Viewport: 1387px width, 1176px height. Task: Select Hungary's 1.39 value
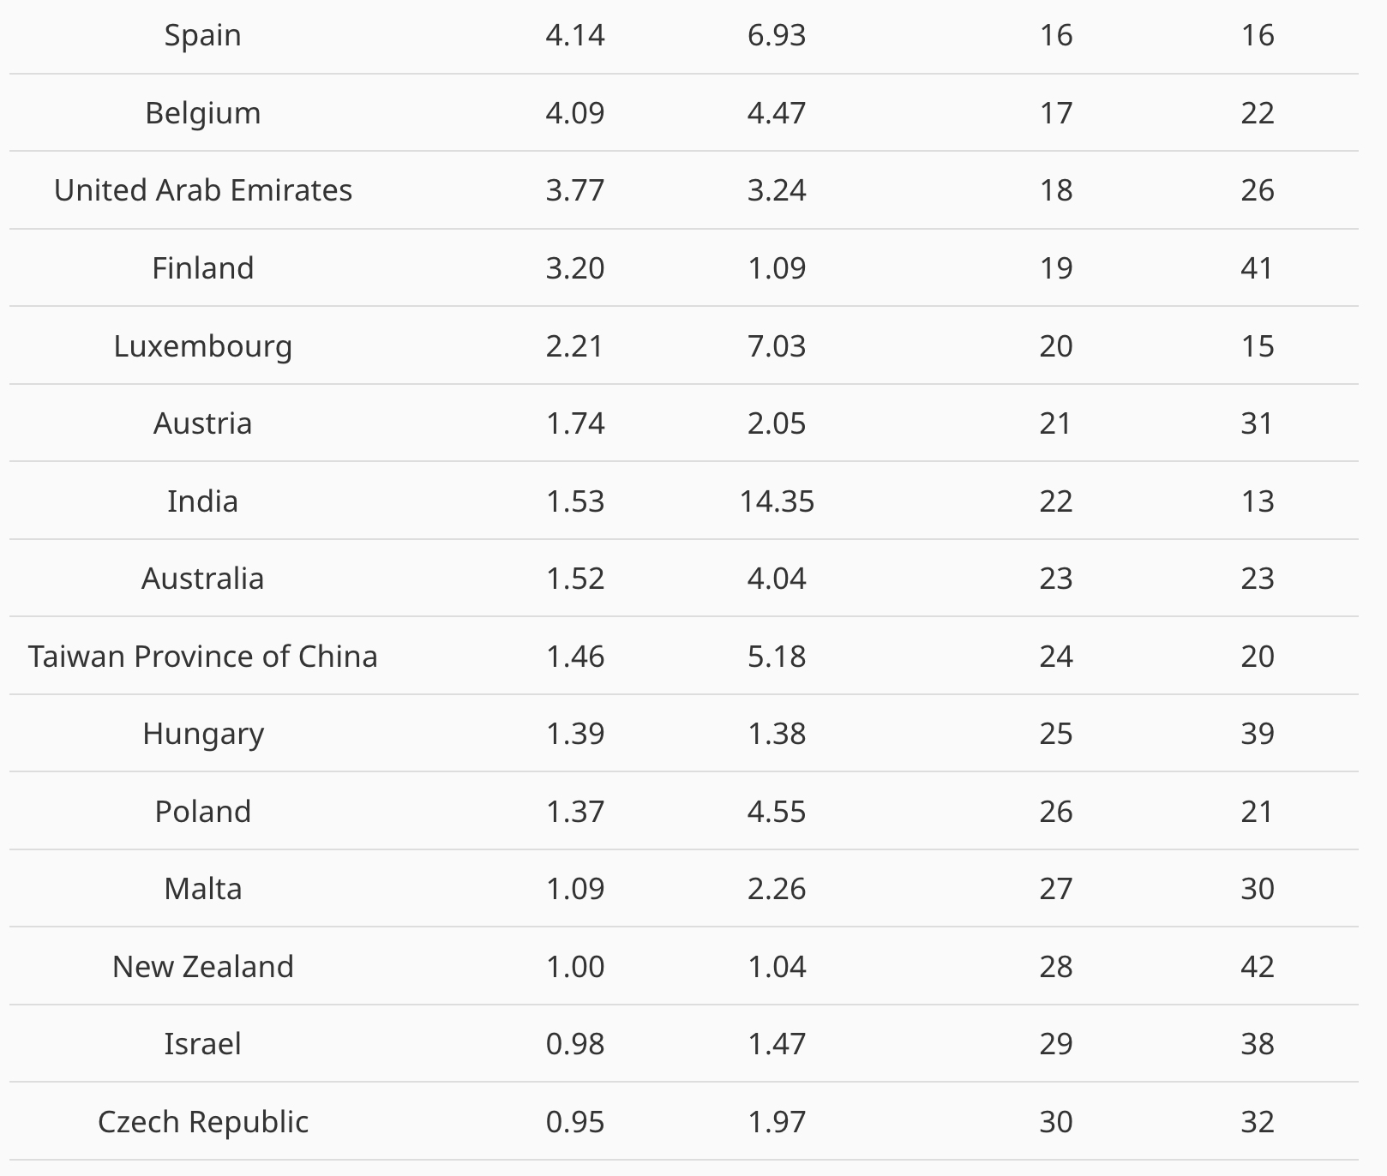[x=575, y=734]
